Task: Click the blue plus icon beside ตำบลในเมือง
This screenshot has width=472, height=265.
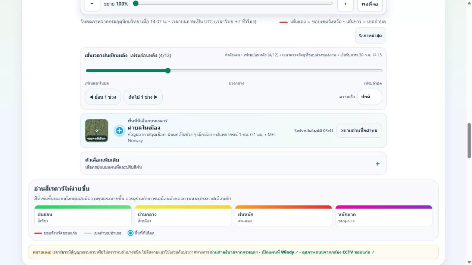Action: pyautogui.click(x=119, y=131)
